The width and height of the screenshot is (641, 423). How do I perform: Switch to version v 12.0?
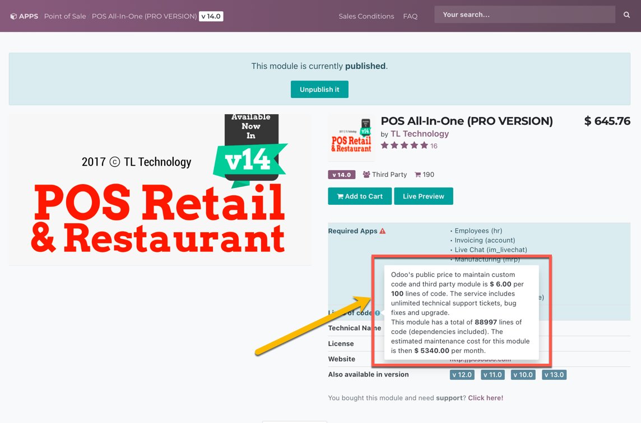pyautogui.click(x=462, y=375)
